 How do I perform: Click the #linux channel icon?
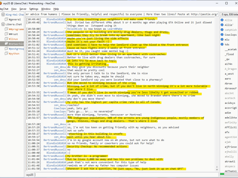[x=6, y=39]
